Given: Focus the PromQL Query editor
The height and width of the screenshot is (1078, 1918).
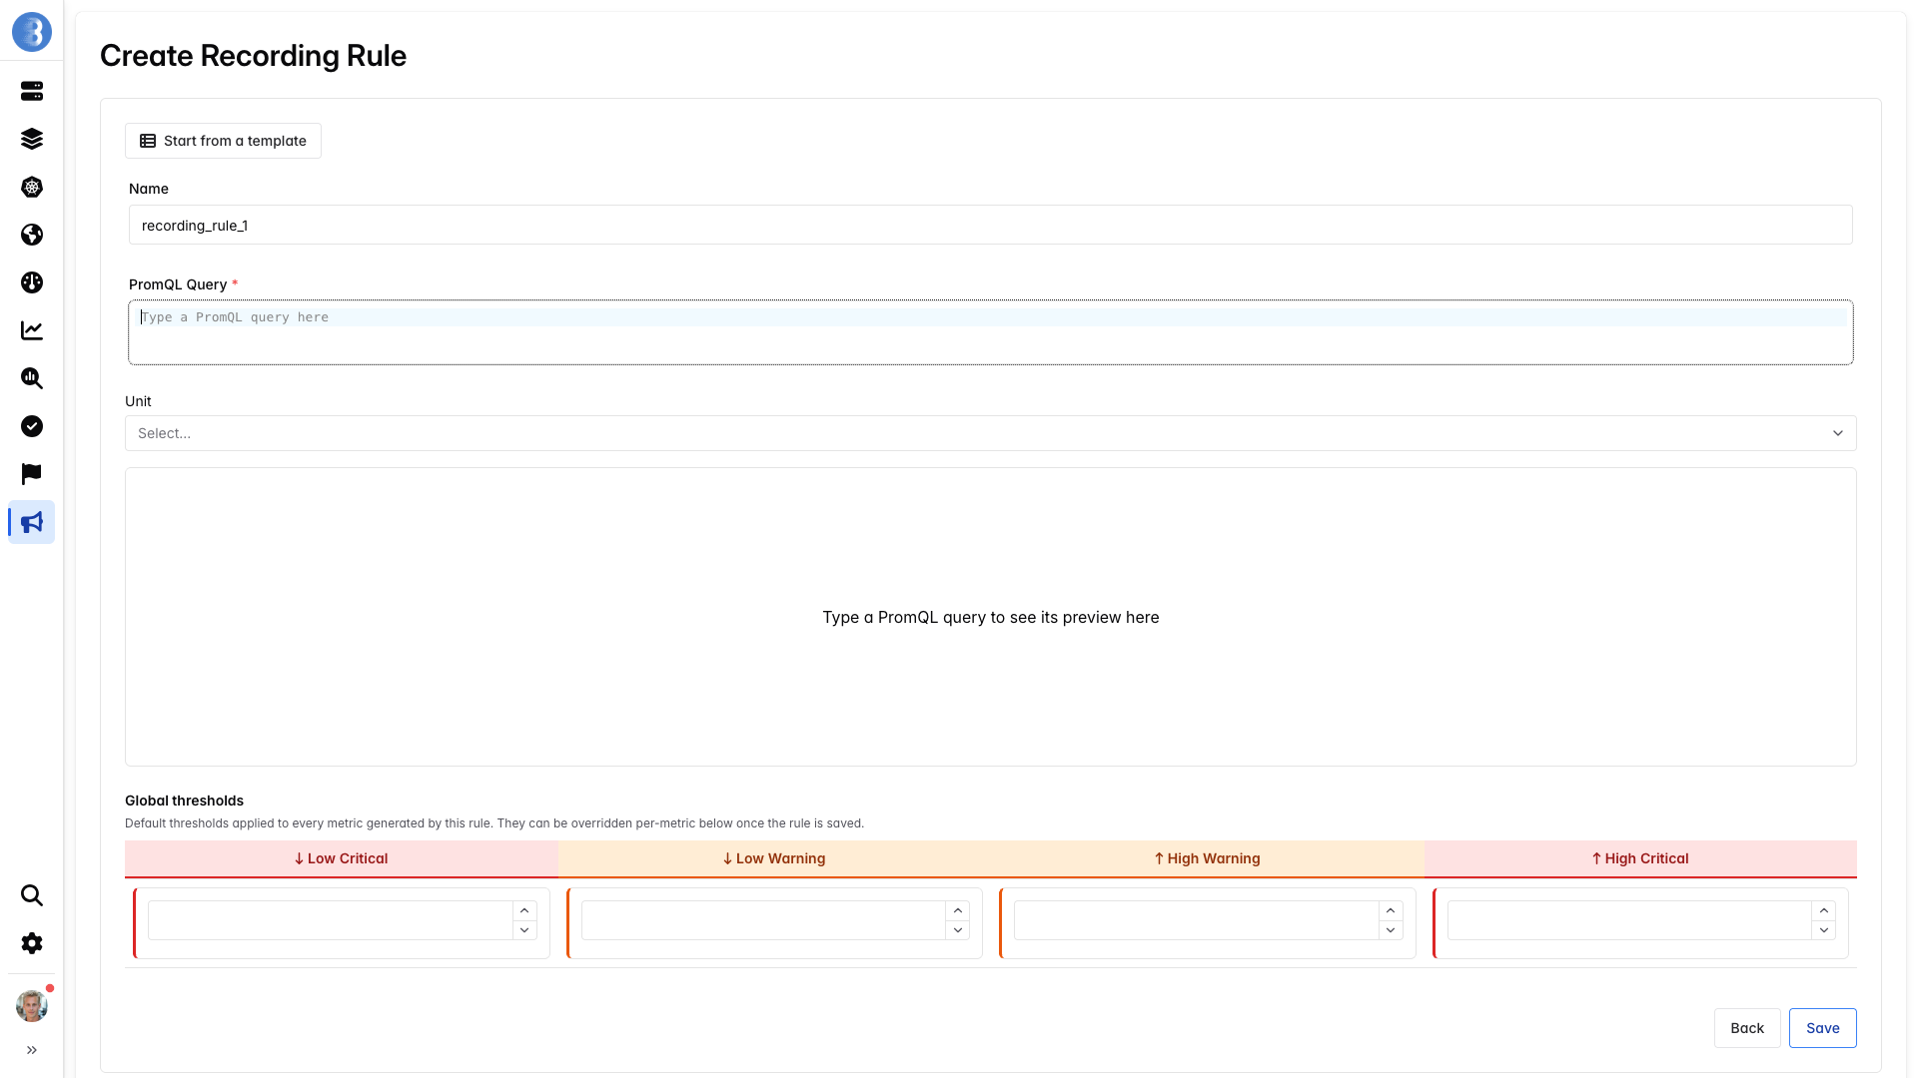Looking at the screenshot, I should pyautogui.click(x=990, y=332).
